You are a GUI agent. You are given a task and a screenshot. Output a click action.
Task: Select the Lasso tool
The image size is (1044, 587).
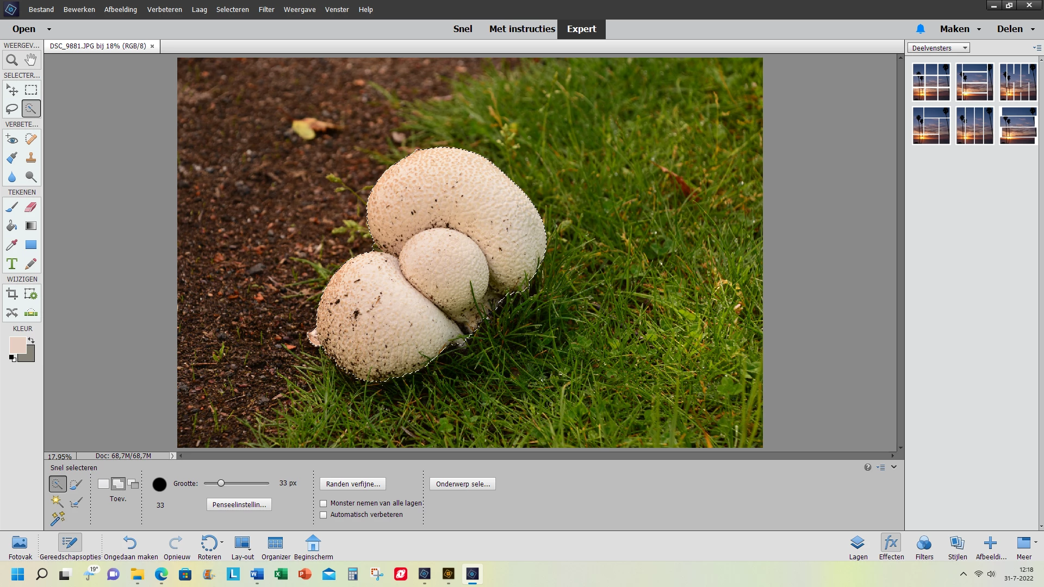pyautogui.click(x=11, y=109)
